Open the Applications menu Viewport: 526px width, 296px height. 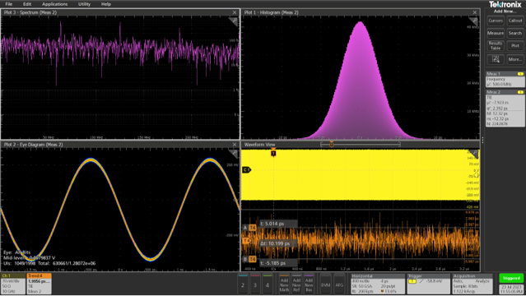[54, 4]
